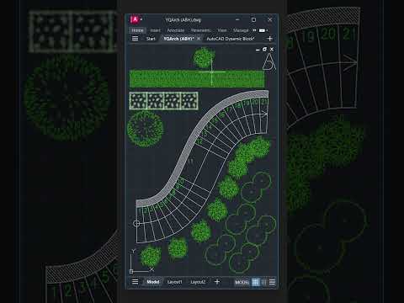Open status bar customization menu
The image size is (404, 303).
tap(272, 282)
